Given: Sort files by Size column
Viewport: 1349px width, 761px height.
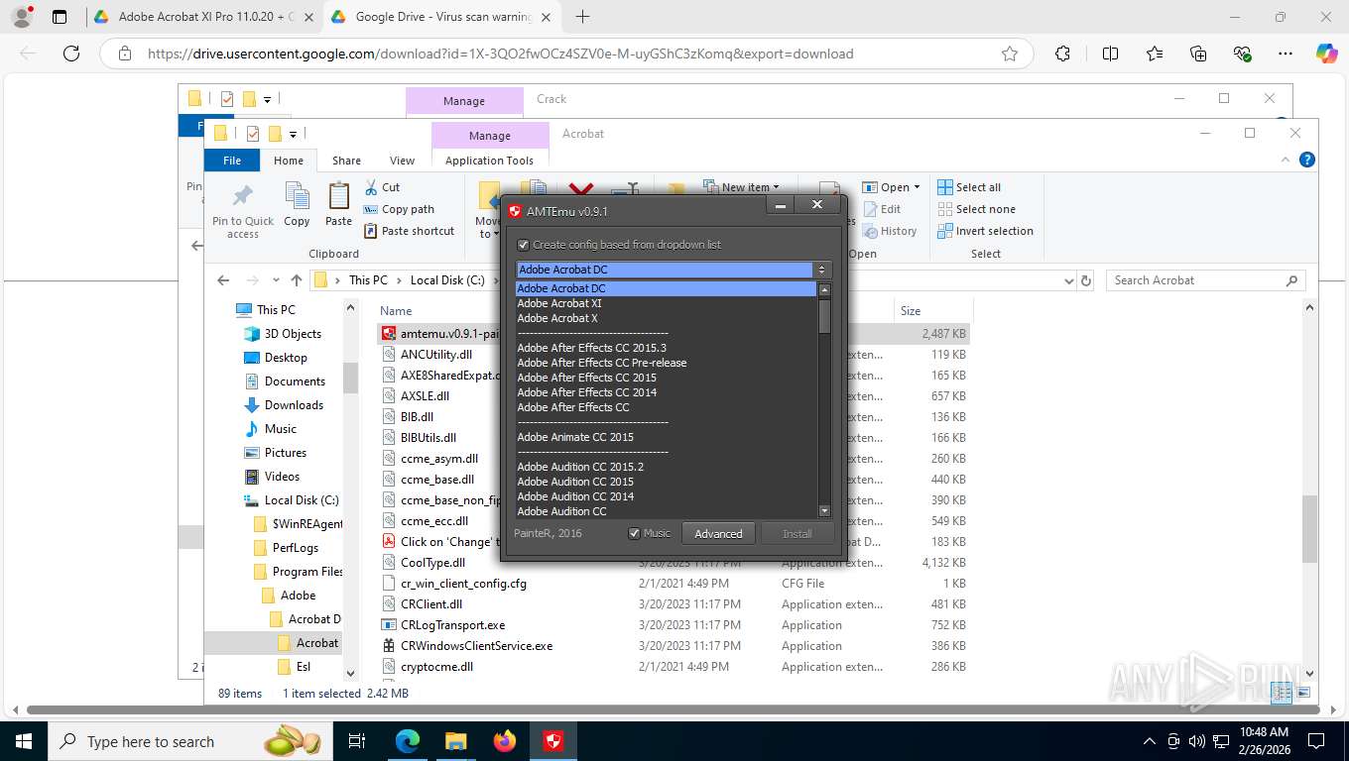Looking at the screenshot, I should (x=911, y=310).
